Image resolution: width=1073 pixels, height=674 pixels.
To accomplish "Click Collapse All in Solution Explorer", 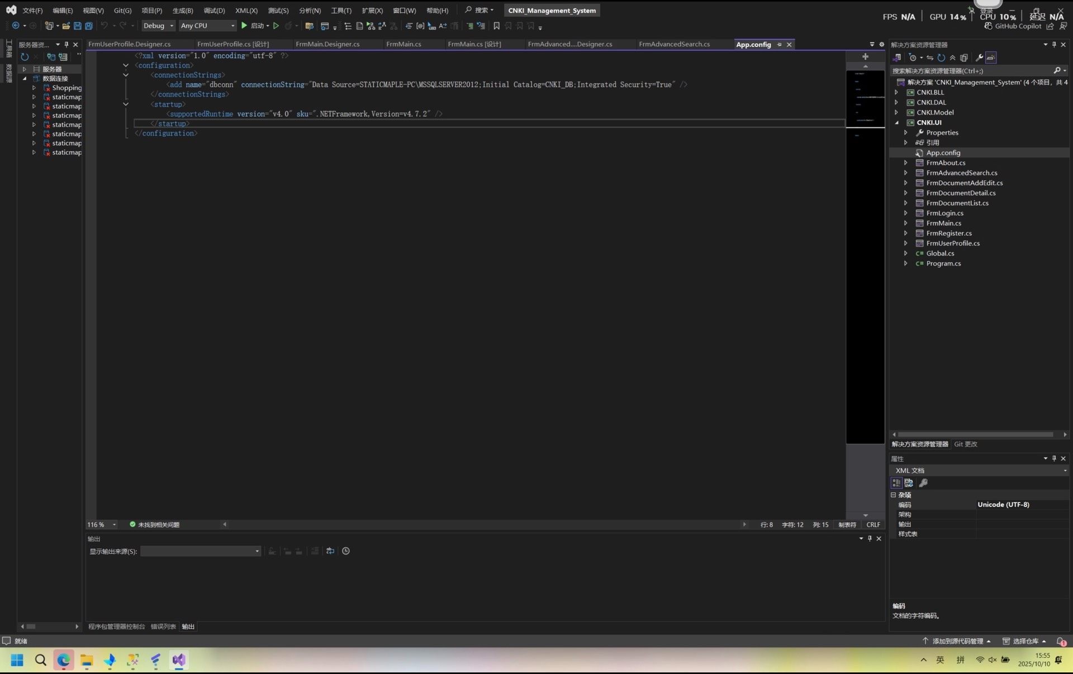I will (953, 58).
